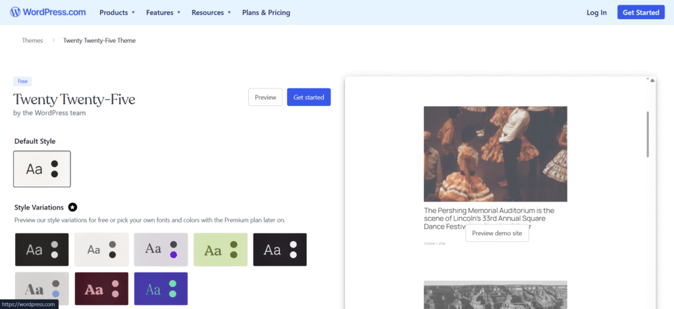Choose the indigo variation with teal dots
This screenshot has width=674, height=309.
click(x=161, y=289)
